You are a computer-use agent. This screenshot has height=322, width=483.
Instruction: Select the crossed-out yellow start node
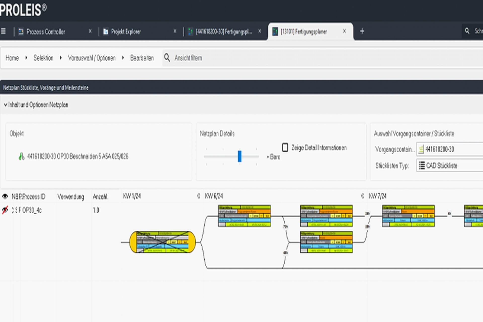(163, 242)
